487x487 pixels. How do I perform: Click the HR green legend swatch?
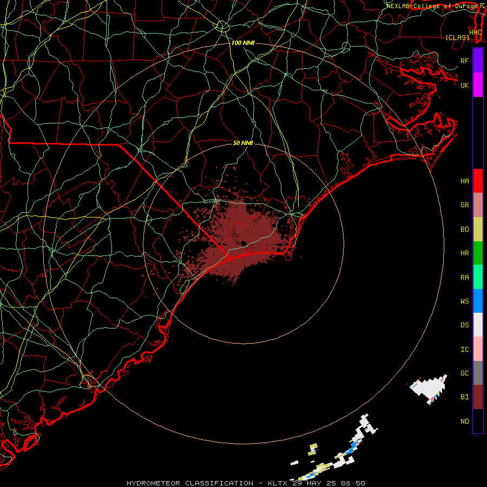tap(478, 253)
